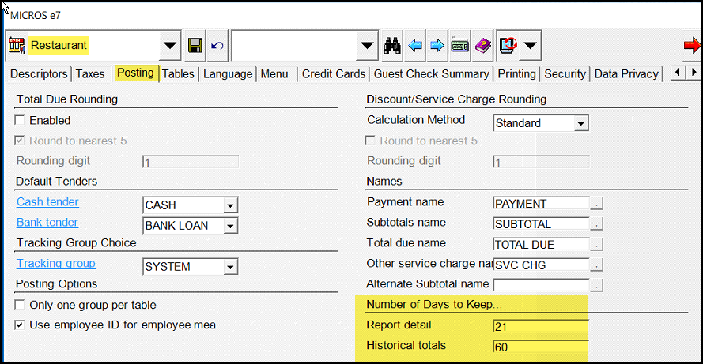Go to previous record with left arrow

tap(415, 46)
